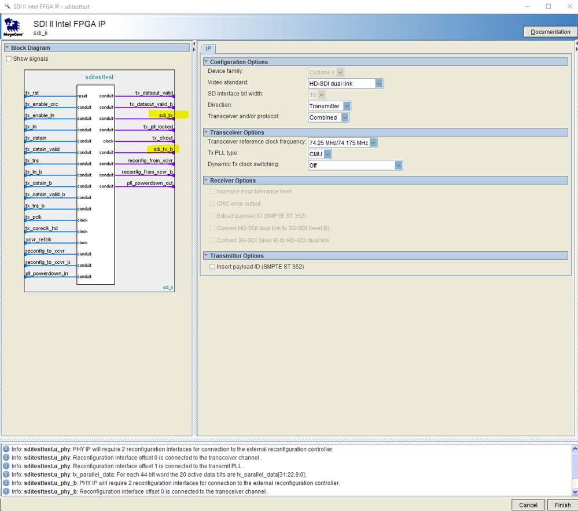Collapse the Transmitter Options section arrow

[x=206, y=256]
